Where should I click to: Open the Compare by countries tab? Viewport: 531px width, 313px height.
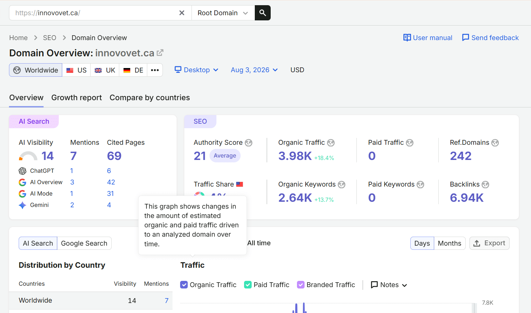point(150,97)
